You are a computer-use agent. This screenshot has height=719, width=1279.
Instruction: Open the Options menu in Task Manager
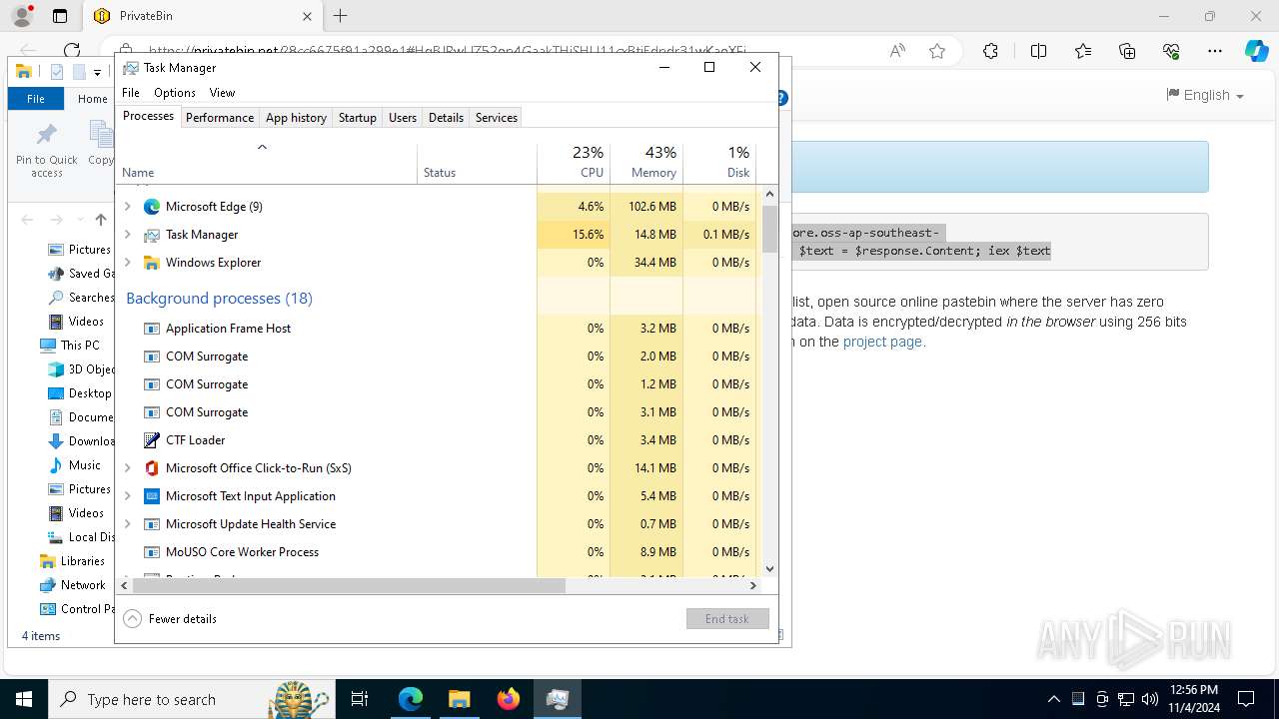175,93
